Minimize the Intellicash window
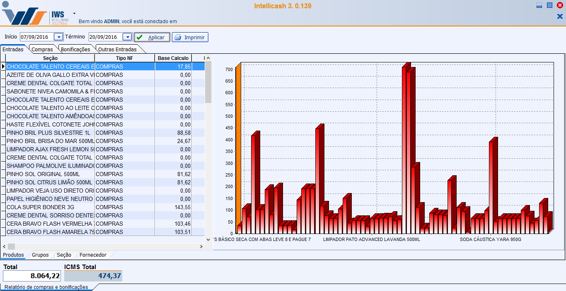566x291 pixels. pyautogui.click(x=539, y=5)
